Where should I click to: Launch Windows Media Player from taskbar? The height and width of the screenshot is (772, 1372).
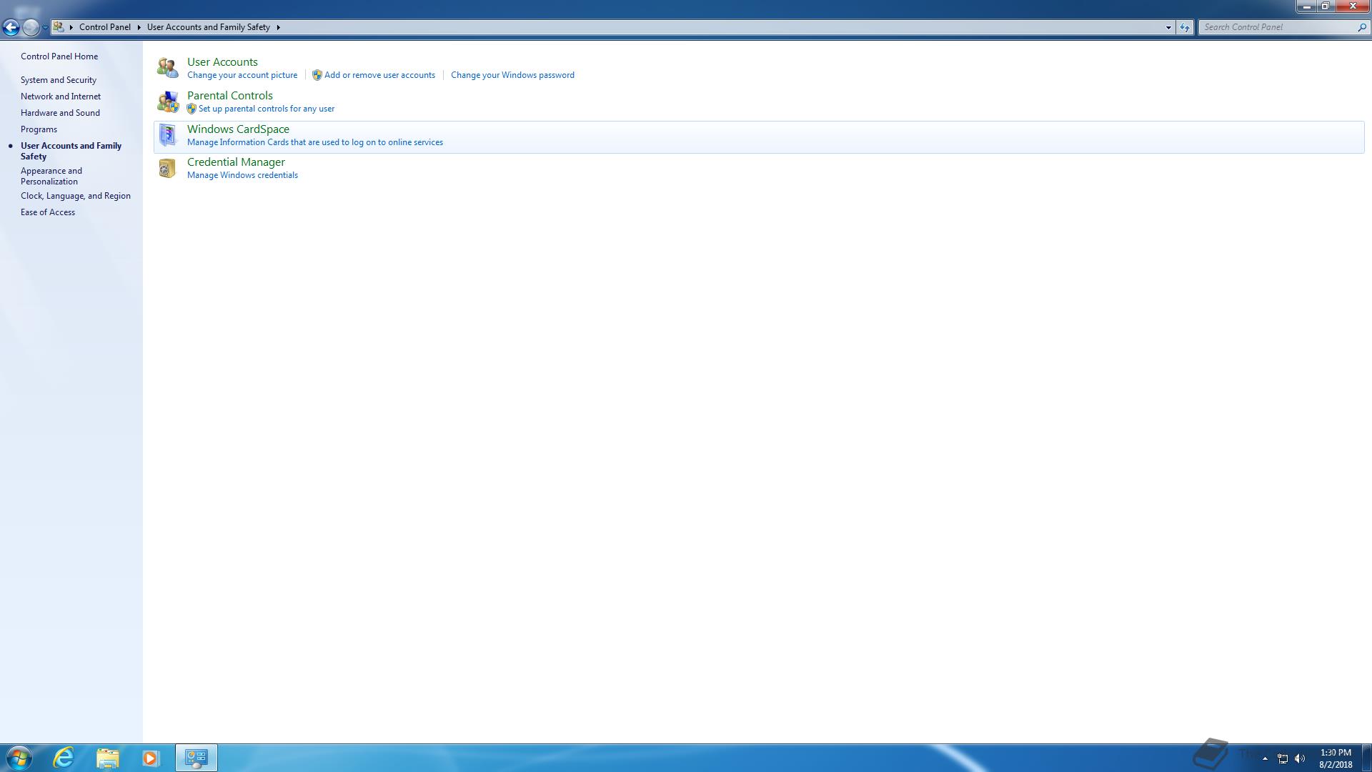tap(150, 758)
